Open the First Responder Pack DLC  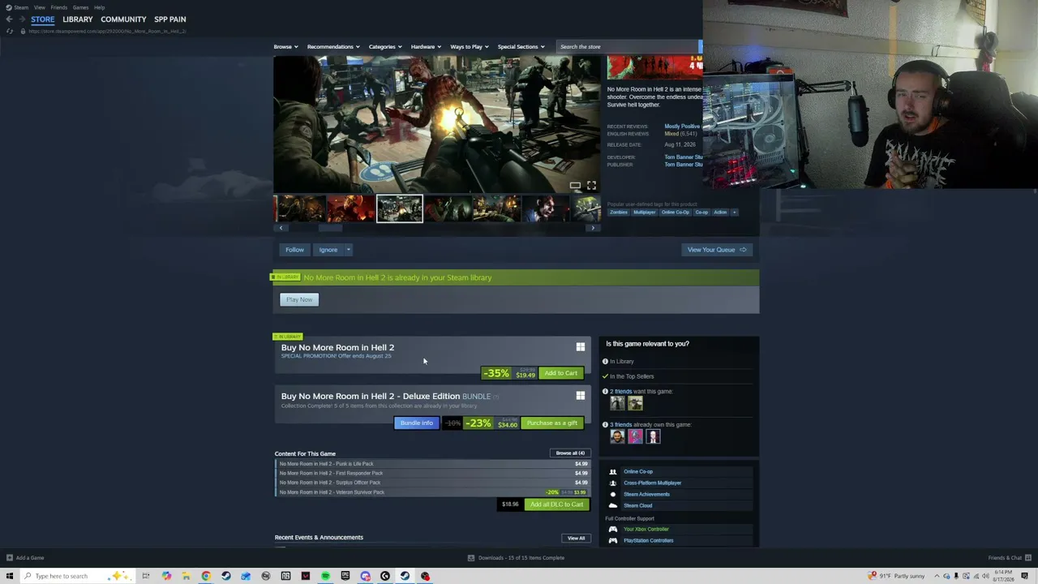433,474
